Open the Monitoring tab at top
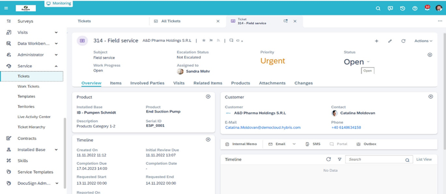The height and width of the screenshot is (194, 446). pos(59,4)
